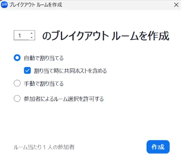This screenshot has width=181, height=154.
Task: Click the ルーム当たり 1 人の参加者 footer text
Action: [x=44, y=147]
